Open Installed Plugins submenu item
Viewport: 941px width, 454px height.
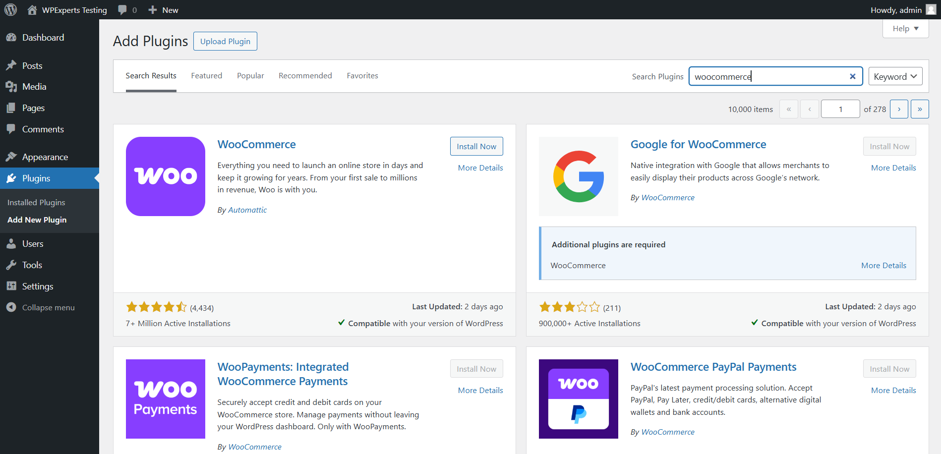point(36,203)
